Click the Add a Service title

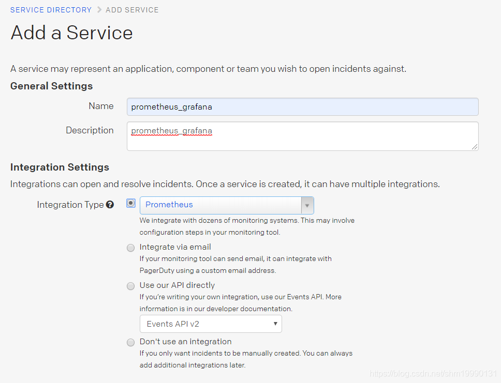pyautogui.click(x=71, y=33)
